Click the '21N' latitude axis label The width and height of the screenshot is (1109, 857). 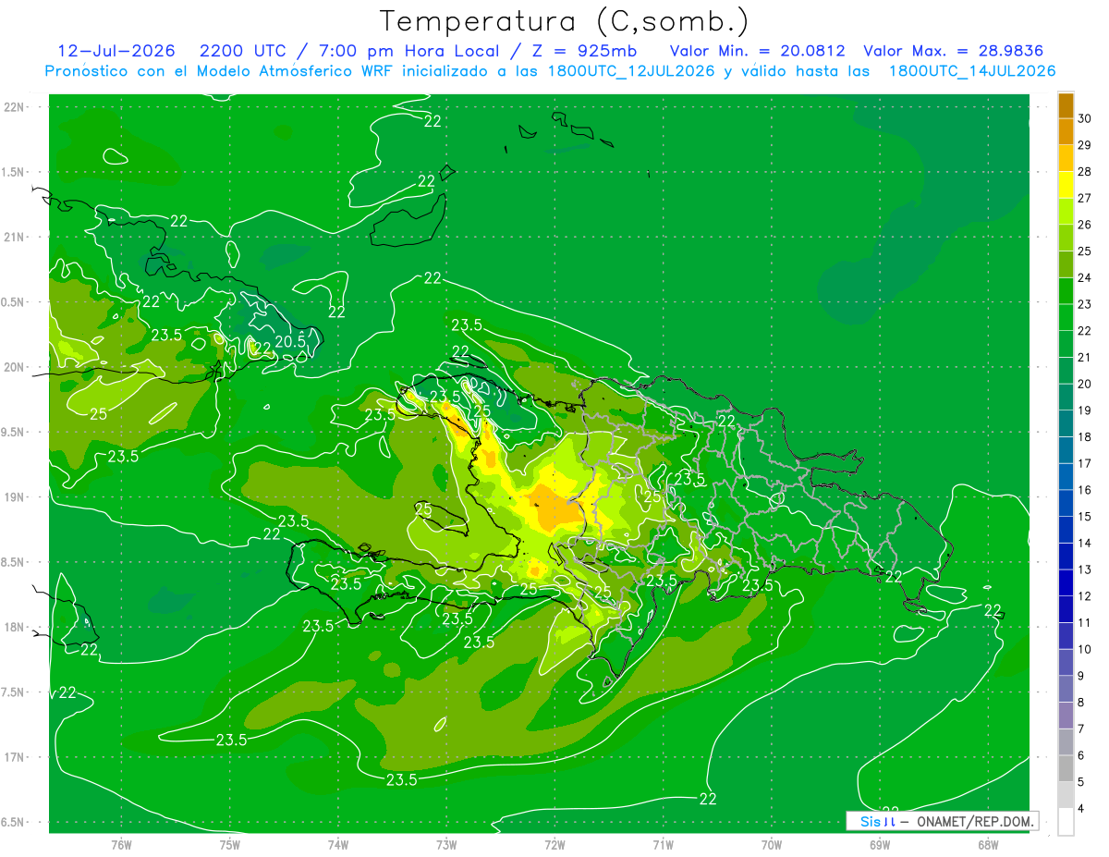(x=15, y=237)
